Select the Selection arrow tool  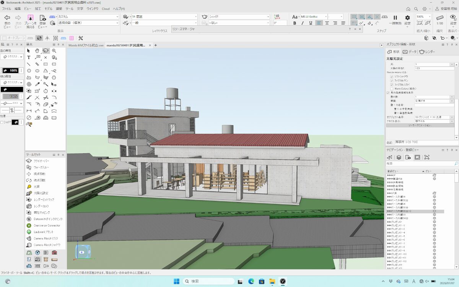29,51
